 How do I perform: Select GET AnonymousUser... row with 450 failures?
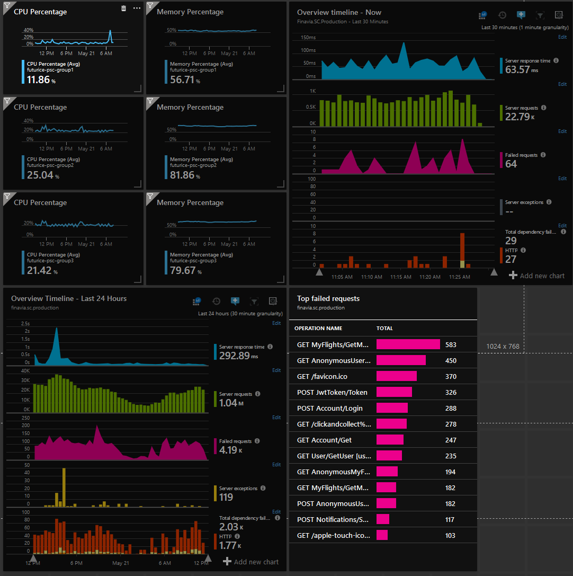[383, 360]
